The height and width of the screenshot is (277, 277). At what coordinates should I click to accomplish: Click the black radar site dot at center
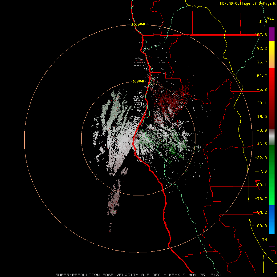pos(138,138)
